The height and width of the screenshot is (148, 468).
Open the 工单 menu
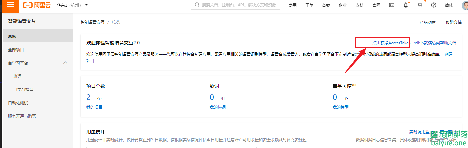click(309, 5)
